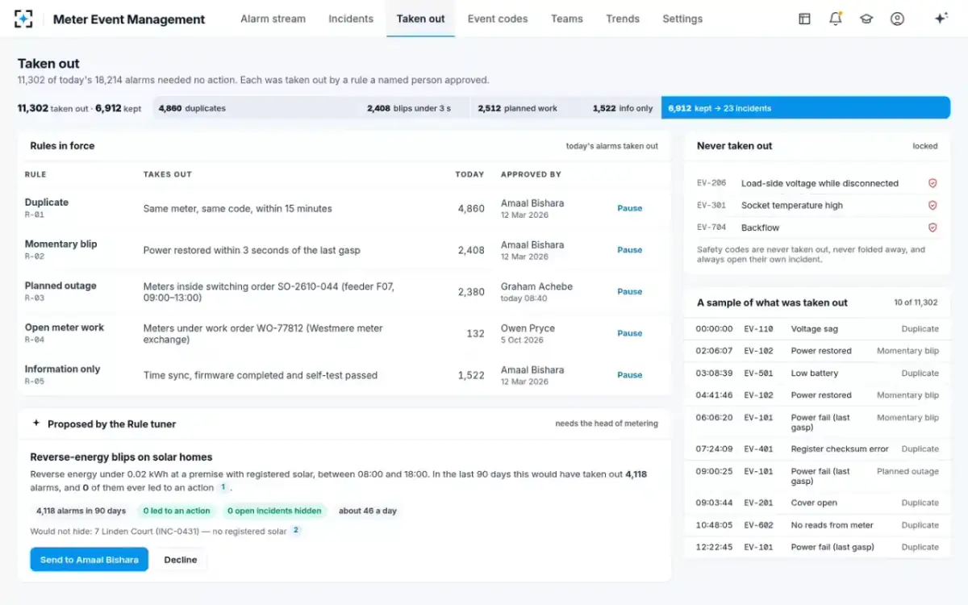The image size is (968, 605).
Task: Open the AI sparkle assistant icon
Action: 941,19
